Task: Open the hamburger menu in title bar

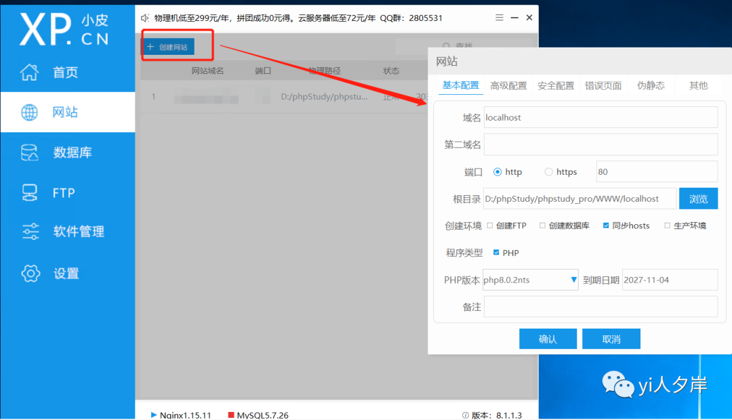Action: [x=499, y=17]
